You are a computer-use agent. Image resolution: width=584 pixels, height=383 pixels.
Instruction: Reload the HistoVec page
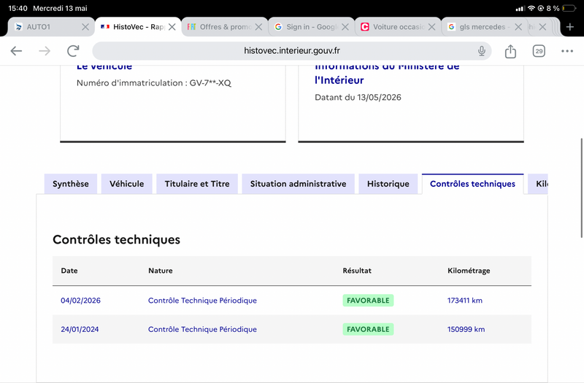click(x=73, y=50)
